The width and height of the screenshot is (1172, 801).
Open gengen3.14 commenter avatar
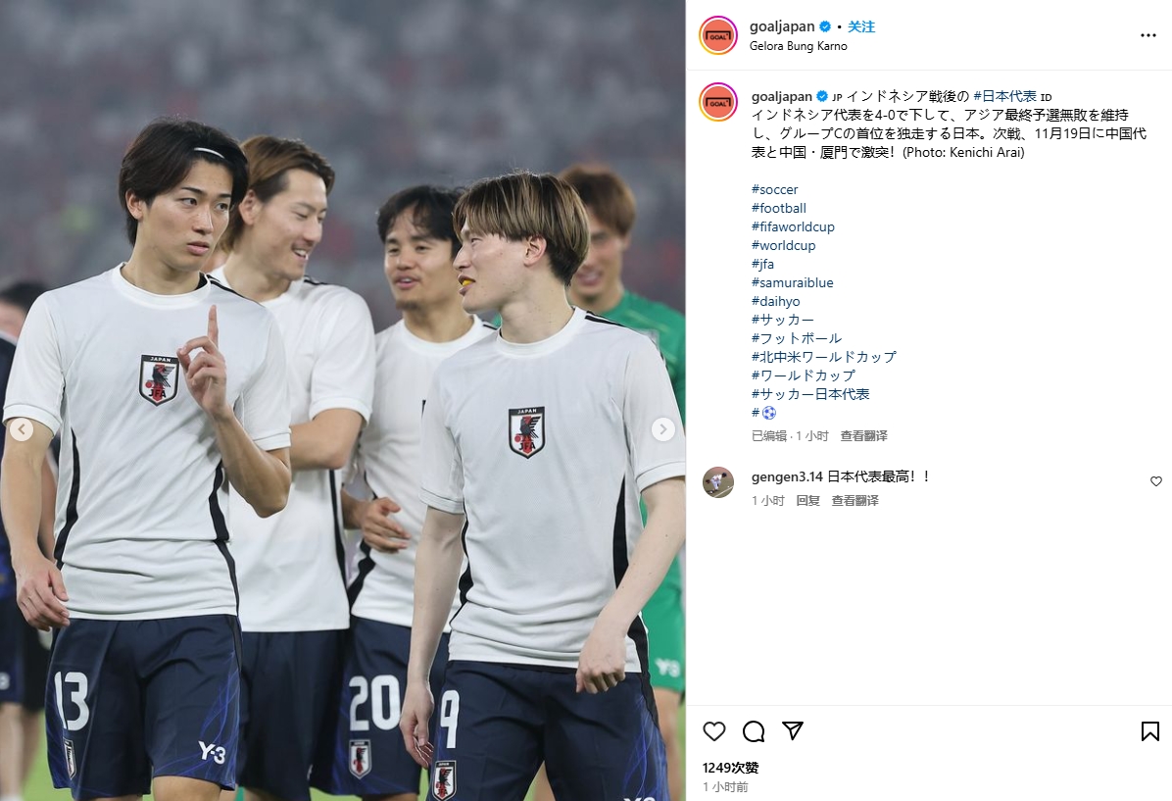[x=718, y=482]
